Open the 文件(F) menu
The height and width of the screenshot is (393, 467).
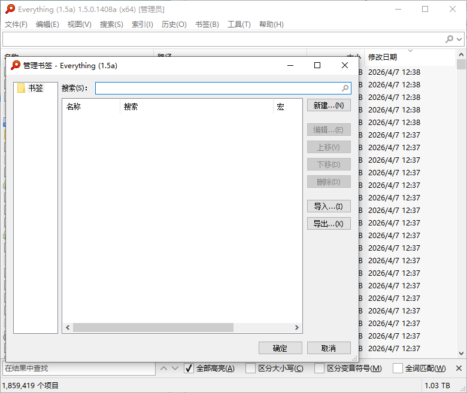coord(16,25)
